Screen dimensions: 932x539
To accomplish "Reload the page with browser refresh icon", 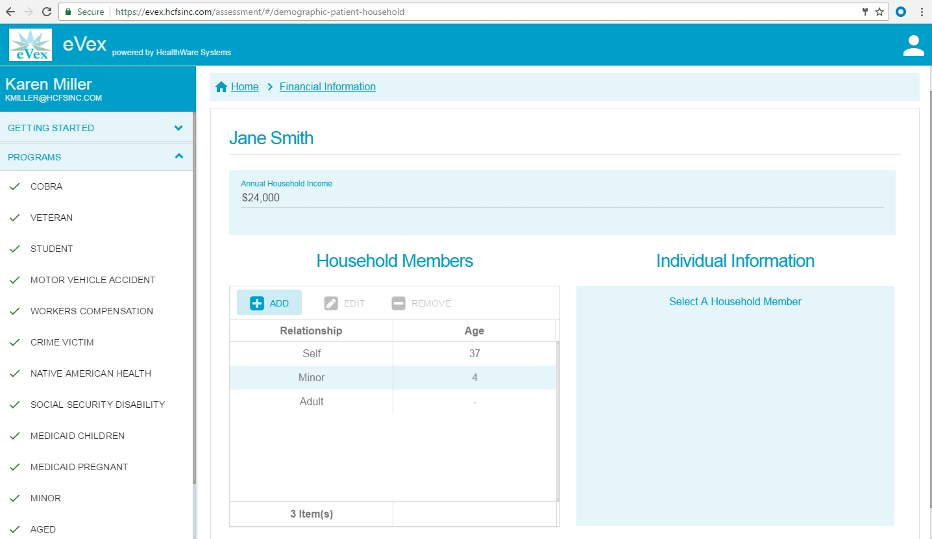I will coord(47,12).
